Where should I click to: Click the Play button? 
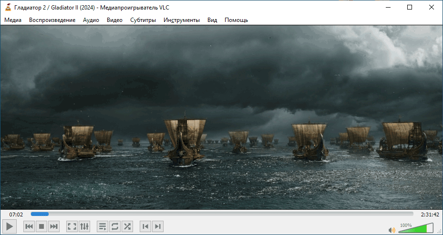pyautogui.click(x=10, y=226)
